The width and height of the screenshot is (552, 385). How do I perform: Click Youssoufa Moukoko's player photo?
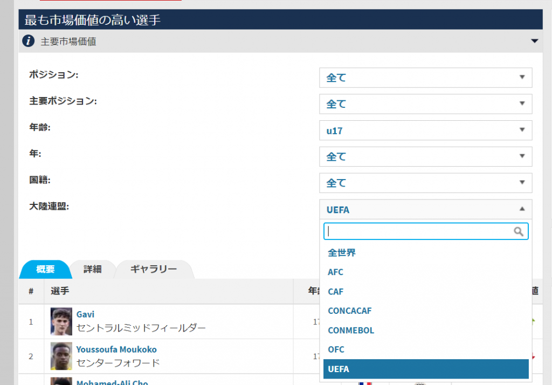(61, 356)
